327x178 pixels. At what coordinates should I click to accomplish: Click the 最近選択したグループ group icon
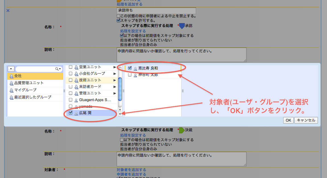(x=11, y=97)
